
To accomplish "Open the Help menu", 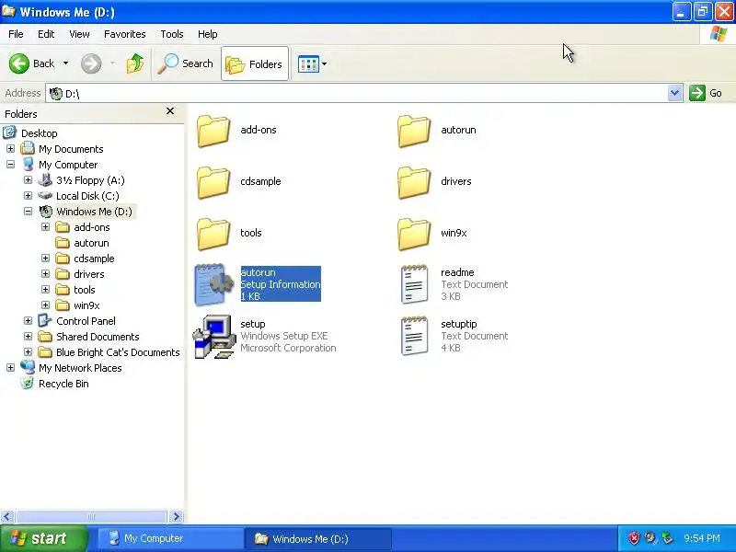I will tap(208, 34).
